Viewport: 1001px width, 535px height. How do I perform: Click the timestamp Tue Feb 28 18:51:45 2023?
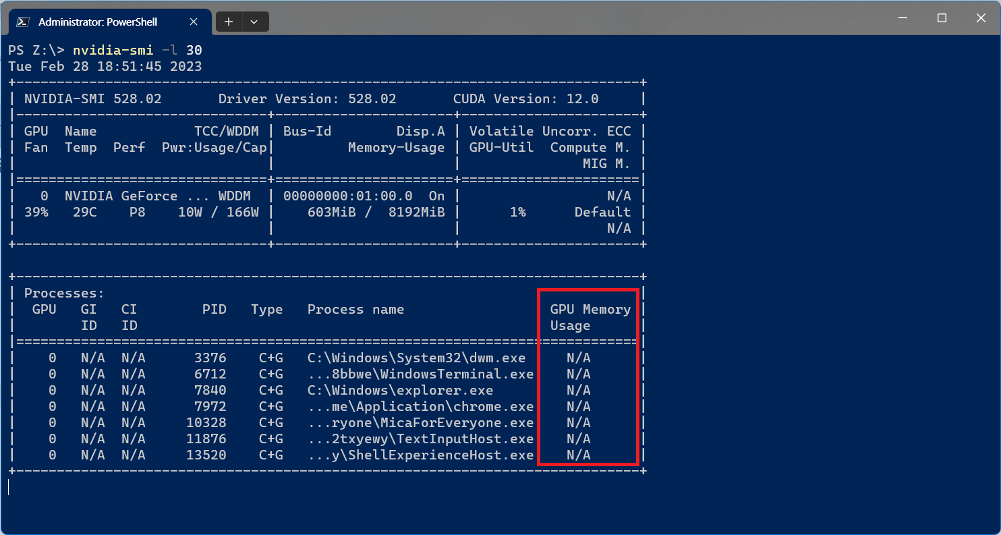pyautogui.click(x=105, y=67)
